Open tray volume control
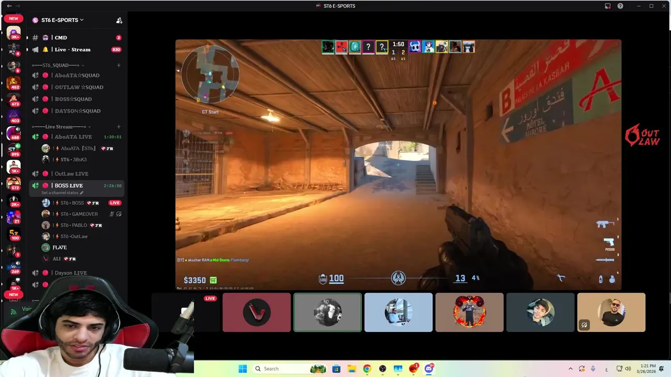 coord(628,369)
